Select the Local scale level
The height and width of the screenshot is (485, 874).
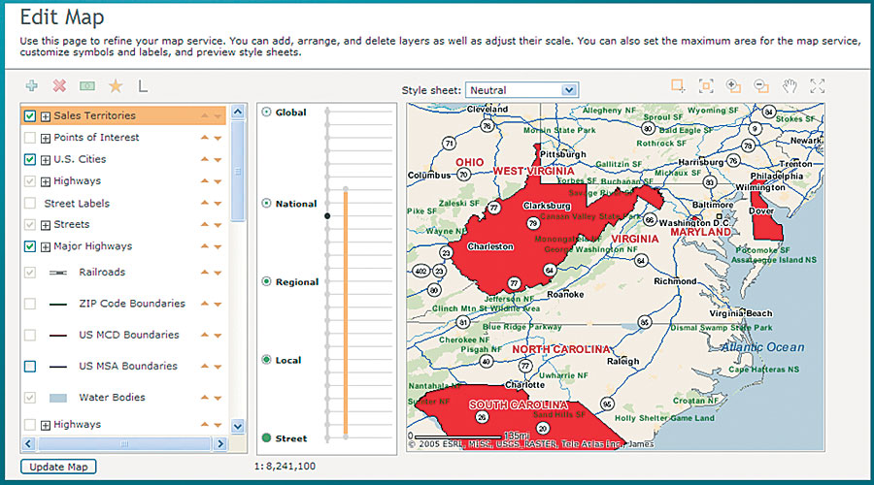point(266,360)
